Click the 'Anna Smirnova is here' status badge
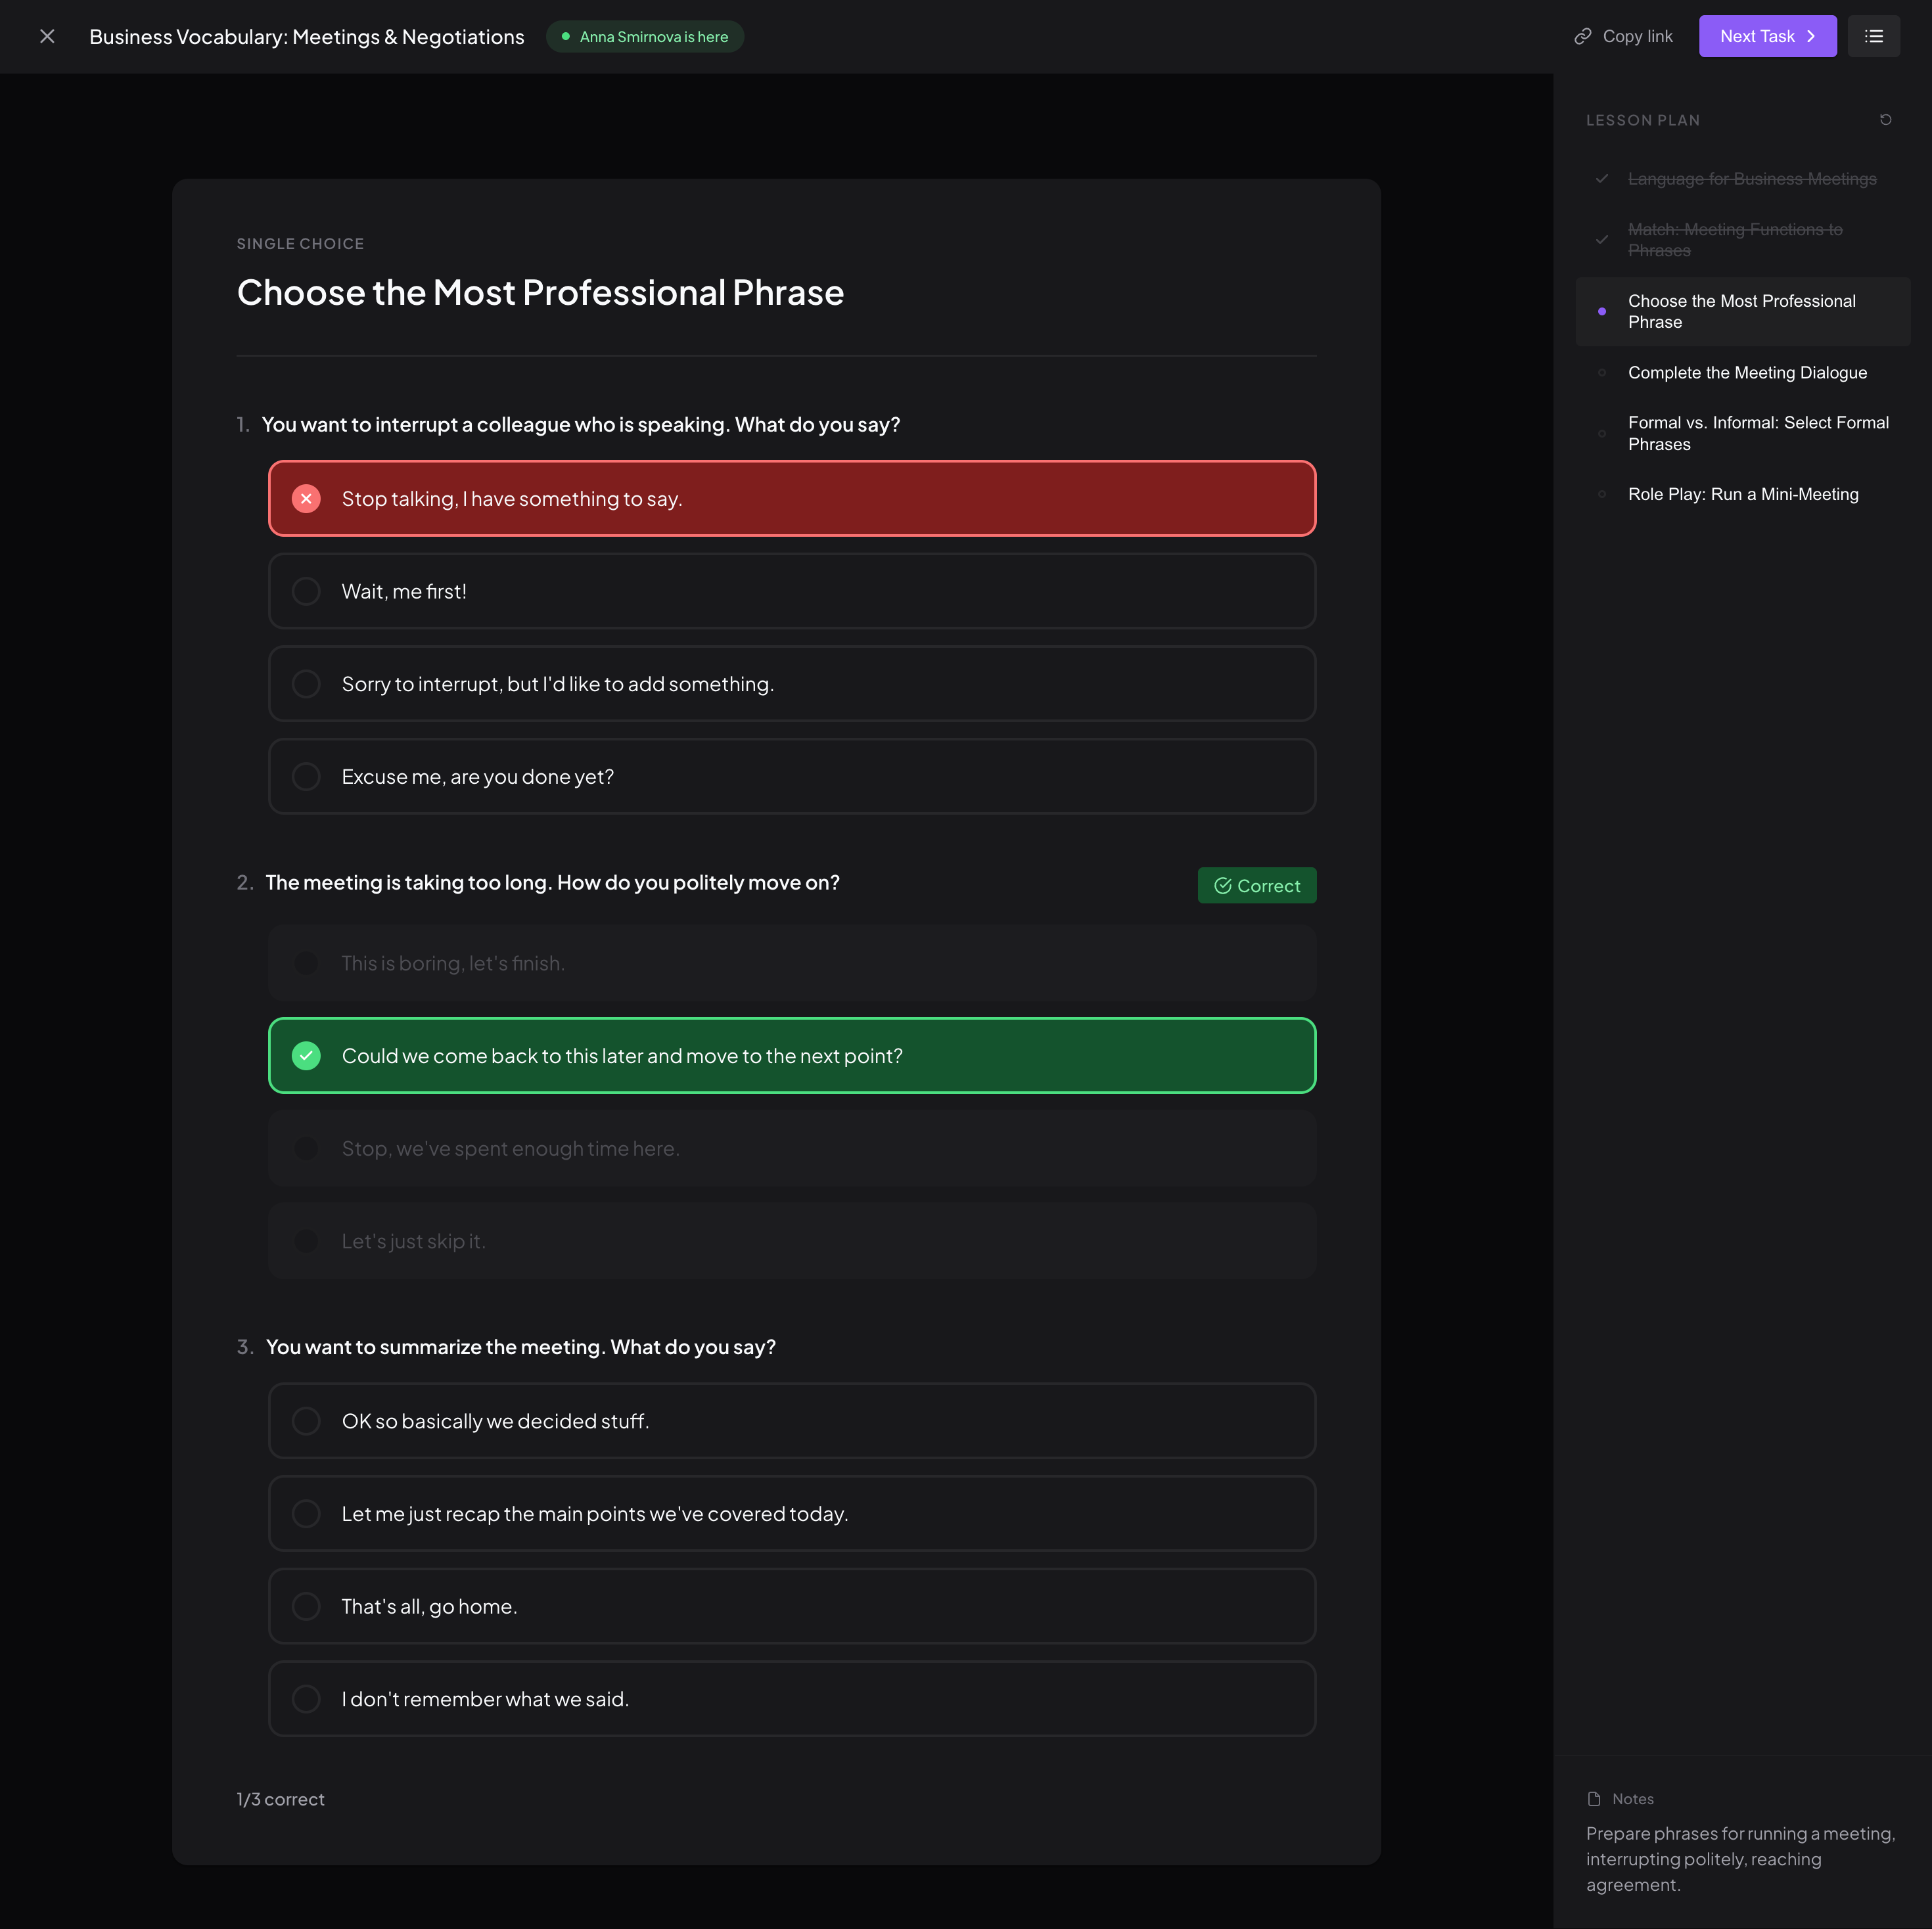The image size is (1932, 1929). coord(645,37)
